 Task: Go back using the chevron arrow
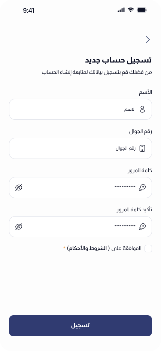click(148, 40)
